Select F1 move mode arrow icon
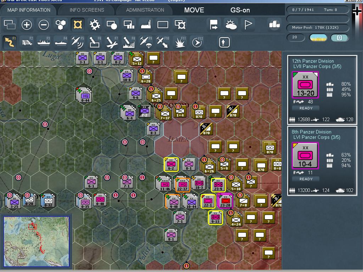 (10, 42)
